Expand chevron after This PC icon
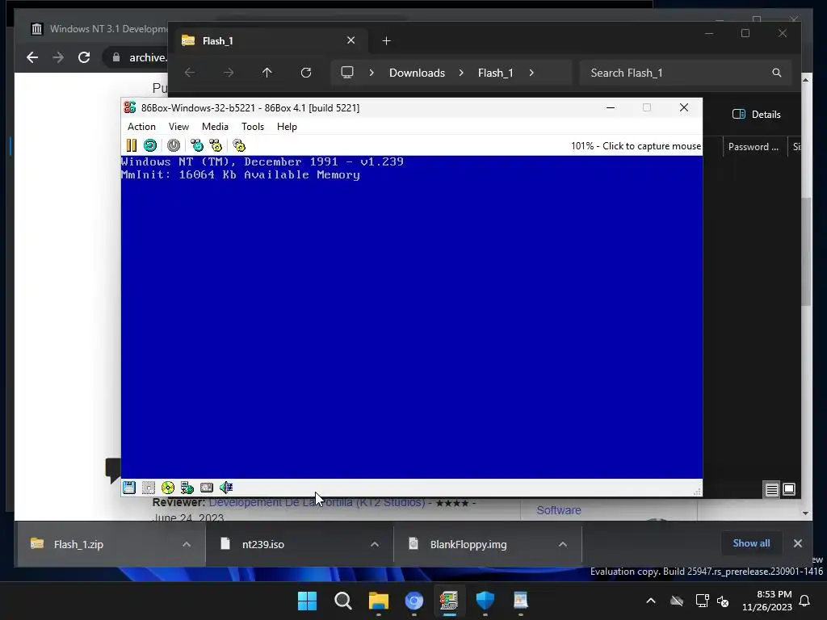 tap(372, 73)
